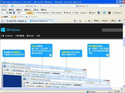Click the RSS feeds icon
Screen dimensions: 125x93
[80, 21]
